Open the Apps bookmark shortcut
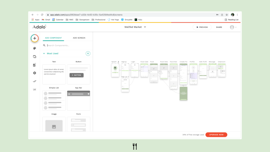Viewport: 270px width, 152px height. click(x=35, y=20)
